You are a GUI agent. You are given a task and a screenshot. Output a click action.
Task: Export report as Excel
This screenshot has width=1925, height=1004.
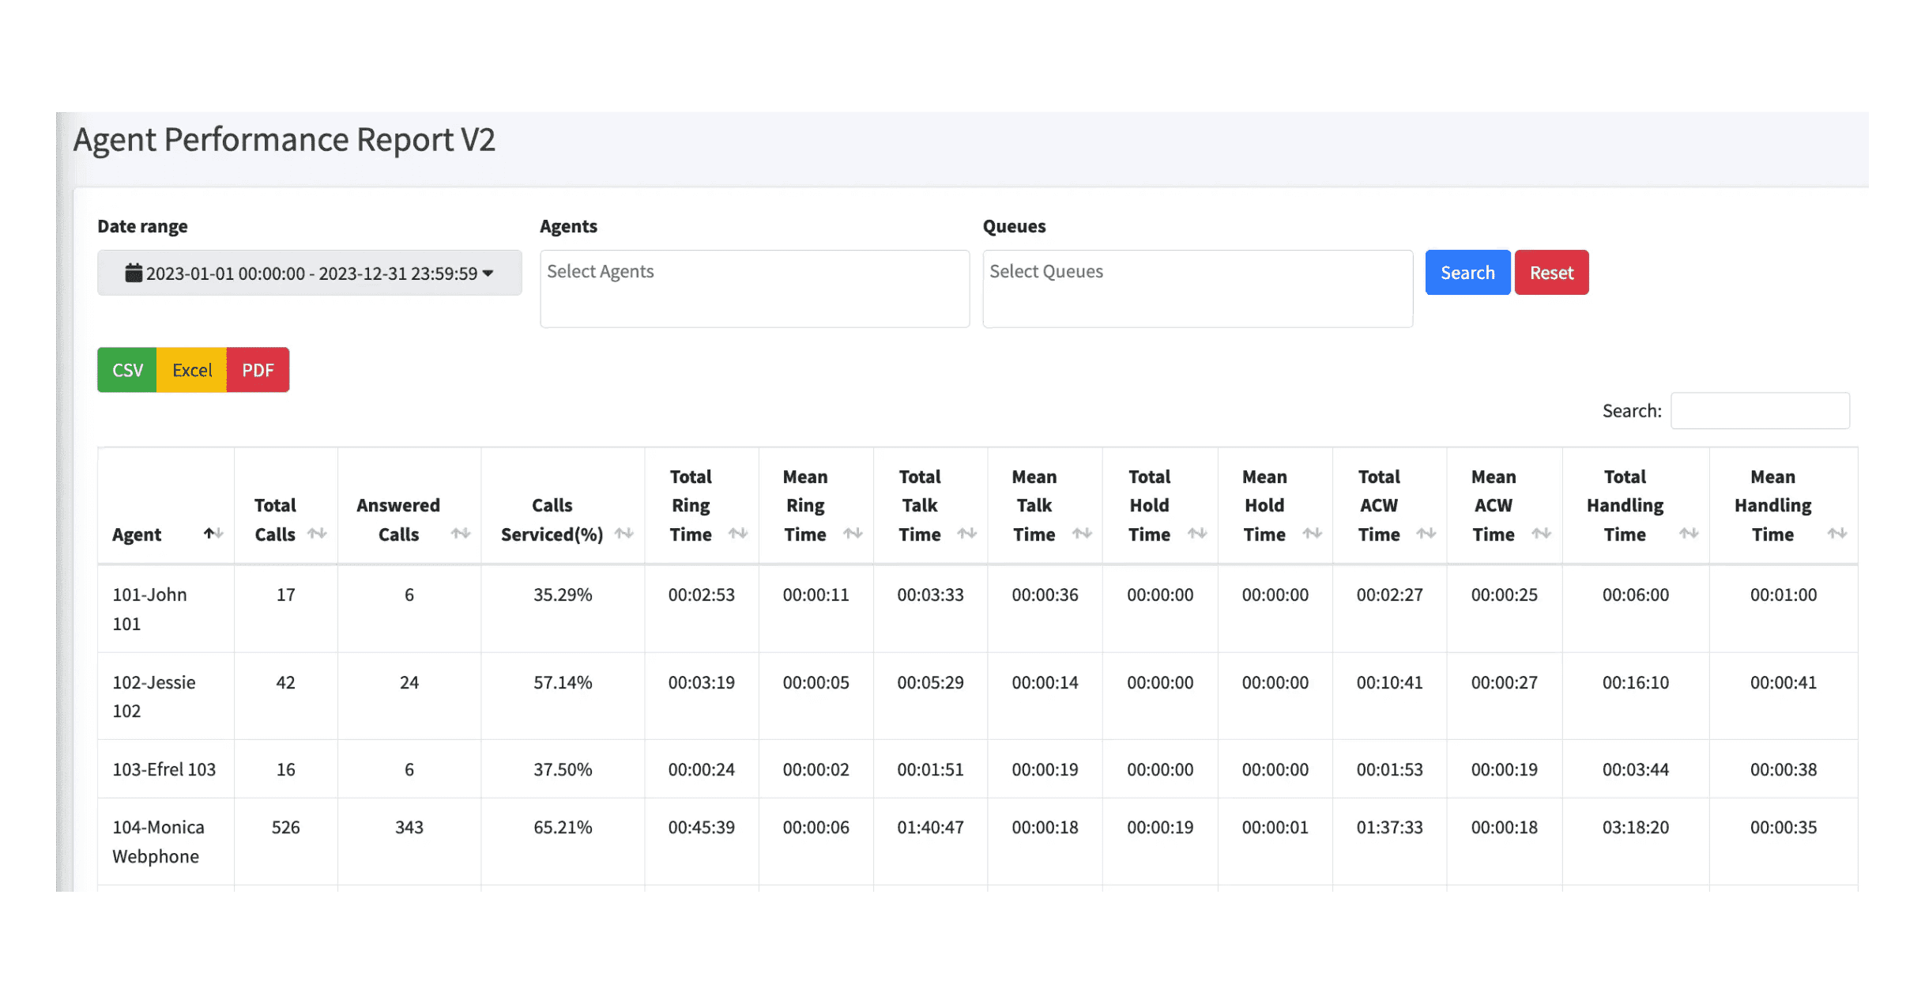pos(192,370)
